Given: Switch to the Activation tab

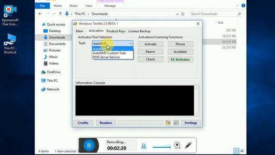Looking at the screenshot, I should tap(96, 31).
